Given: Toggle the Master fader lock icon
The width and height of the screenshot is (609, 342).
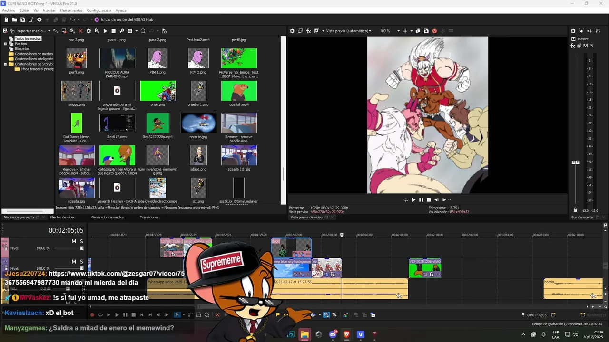Looking at the screenshot, I should point(575,210).
